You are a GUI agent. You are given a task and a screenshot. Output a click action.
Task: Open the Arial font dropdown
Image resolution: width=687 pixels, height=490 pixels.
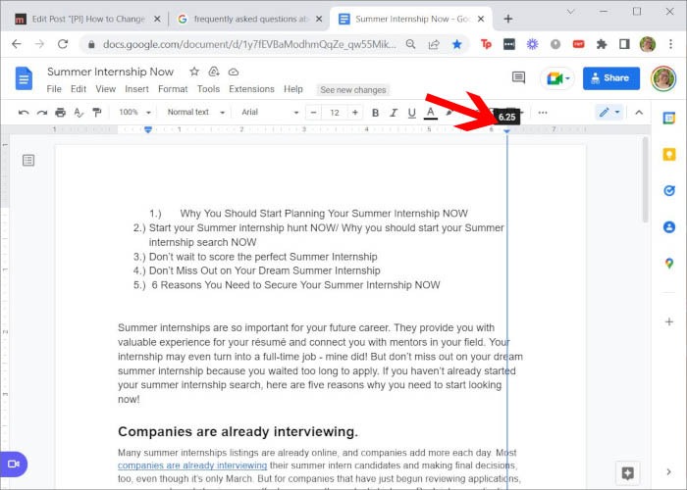point(270,113)
